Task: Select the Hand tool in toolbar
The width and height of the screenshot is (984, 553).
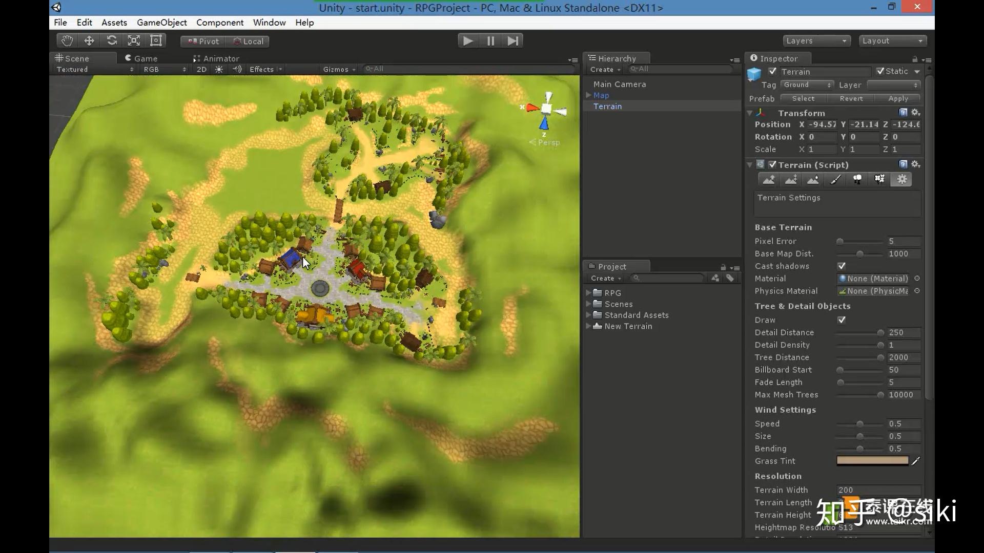Action: pos(67,41)
